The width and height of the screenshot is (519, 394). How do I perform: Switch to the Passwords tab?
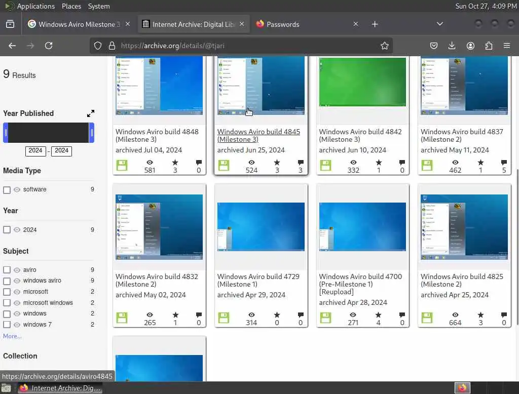coord(306,24)
